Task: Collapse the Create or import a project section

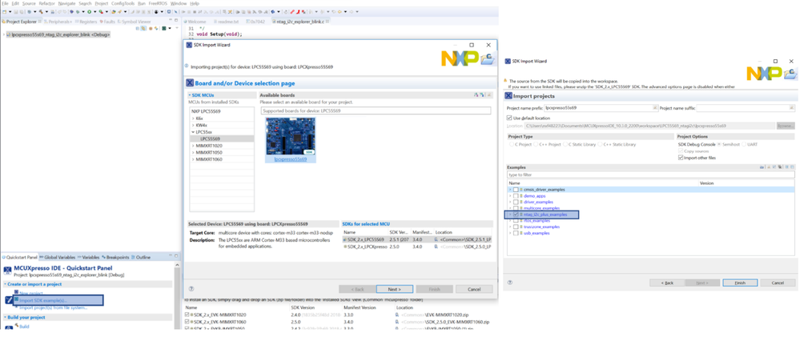Action: 5,284
